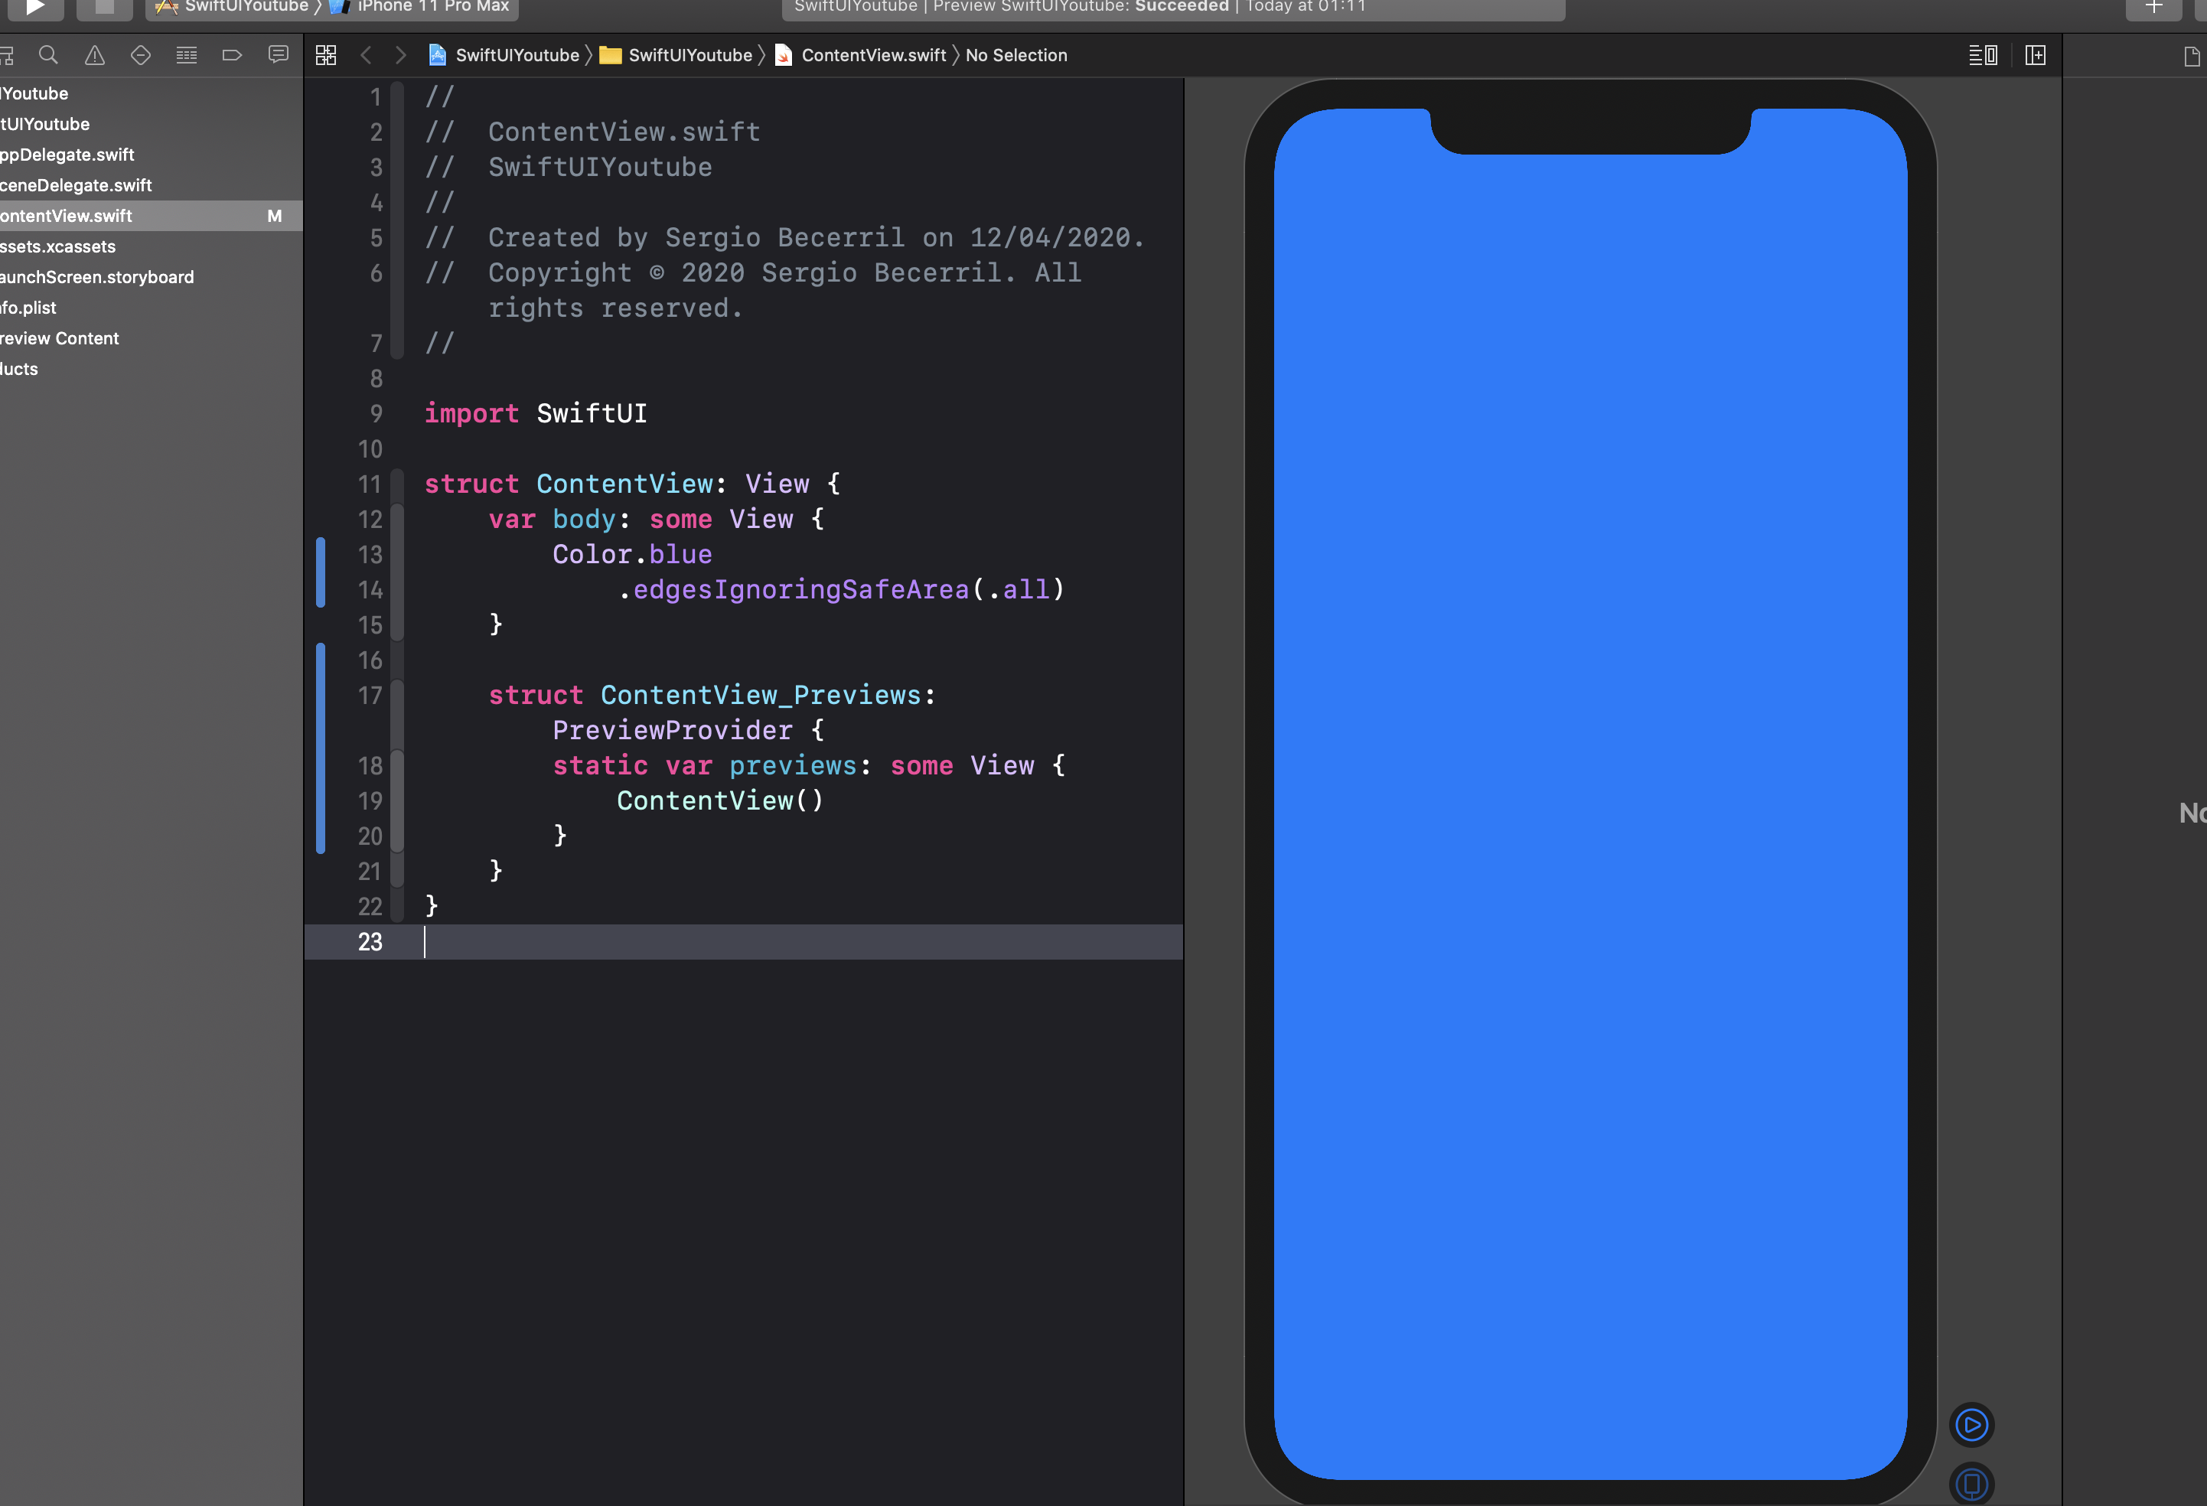Image resolution: width=2207 pixels, height=1506 pixels.
Task: Start Live Preview with the play circle button
Action: pyautogui.click(x=1971, y=1424)
